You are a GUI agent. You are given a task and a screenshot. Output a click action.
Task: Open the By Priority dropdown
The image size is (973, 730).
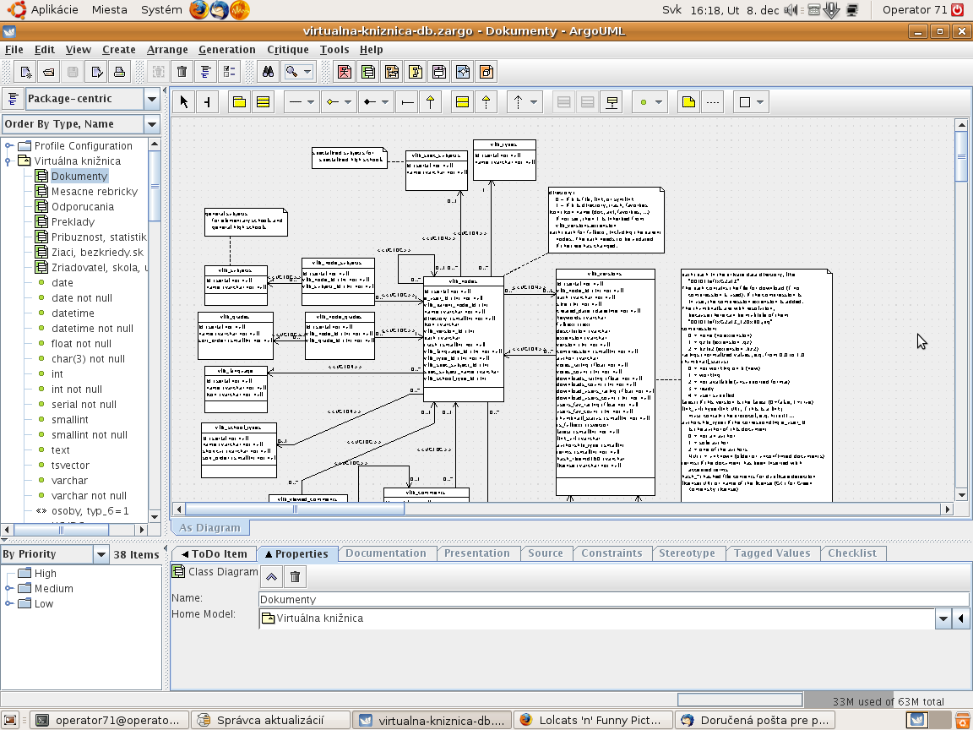(101, 554)
